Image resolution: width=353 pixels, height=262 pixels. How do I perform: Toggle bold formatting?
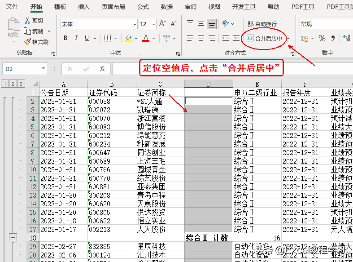[x=65, y=38]
